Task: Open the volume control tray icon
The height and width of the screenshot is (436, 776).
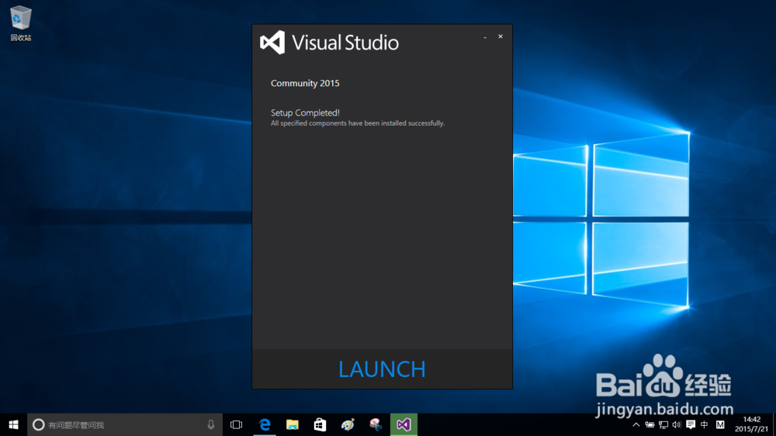Action: coord(677,424)
